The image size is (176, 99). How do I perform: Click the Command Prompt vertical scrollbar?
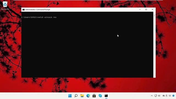(155, 45)
